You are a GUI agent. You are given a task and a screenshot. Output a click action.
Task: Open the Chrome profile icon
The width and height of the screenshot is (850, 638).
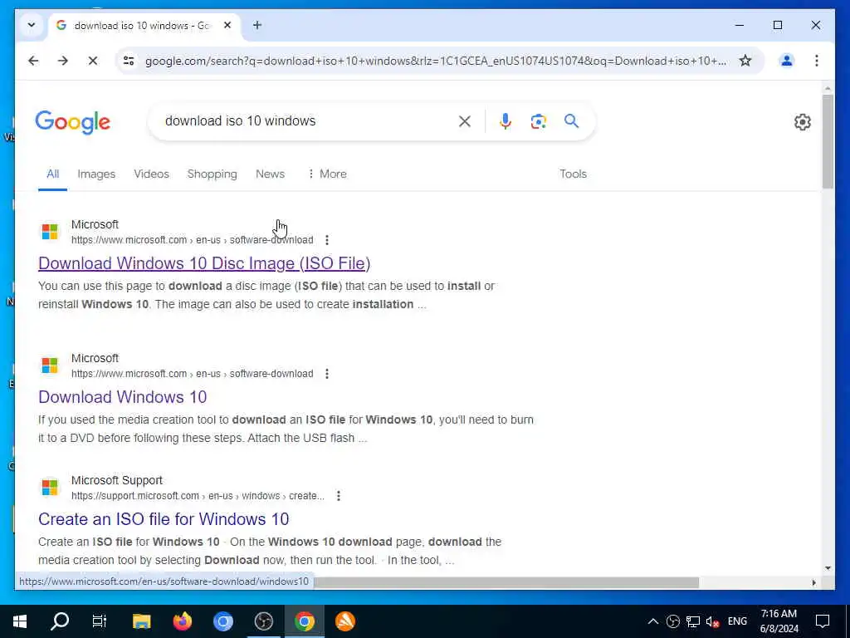tap(787, 60)
